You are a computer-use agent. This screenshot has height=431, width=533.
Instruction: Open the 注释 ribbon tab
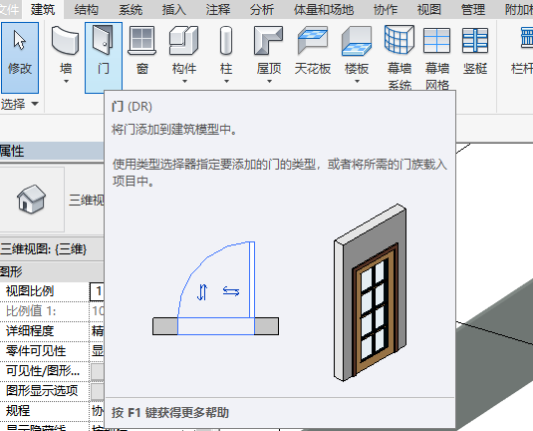click(218, 9)
